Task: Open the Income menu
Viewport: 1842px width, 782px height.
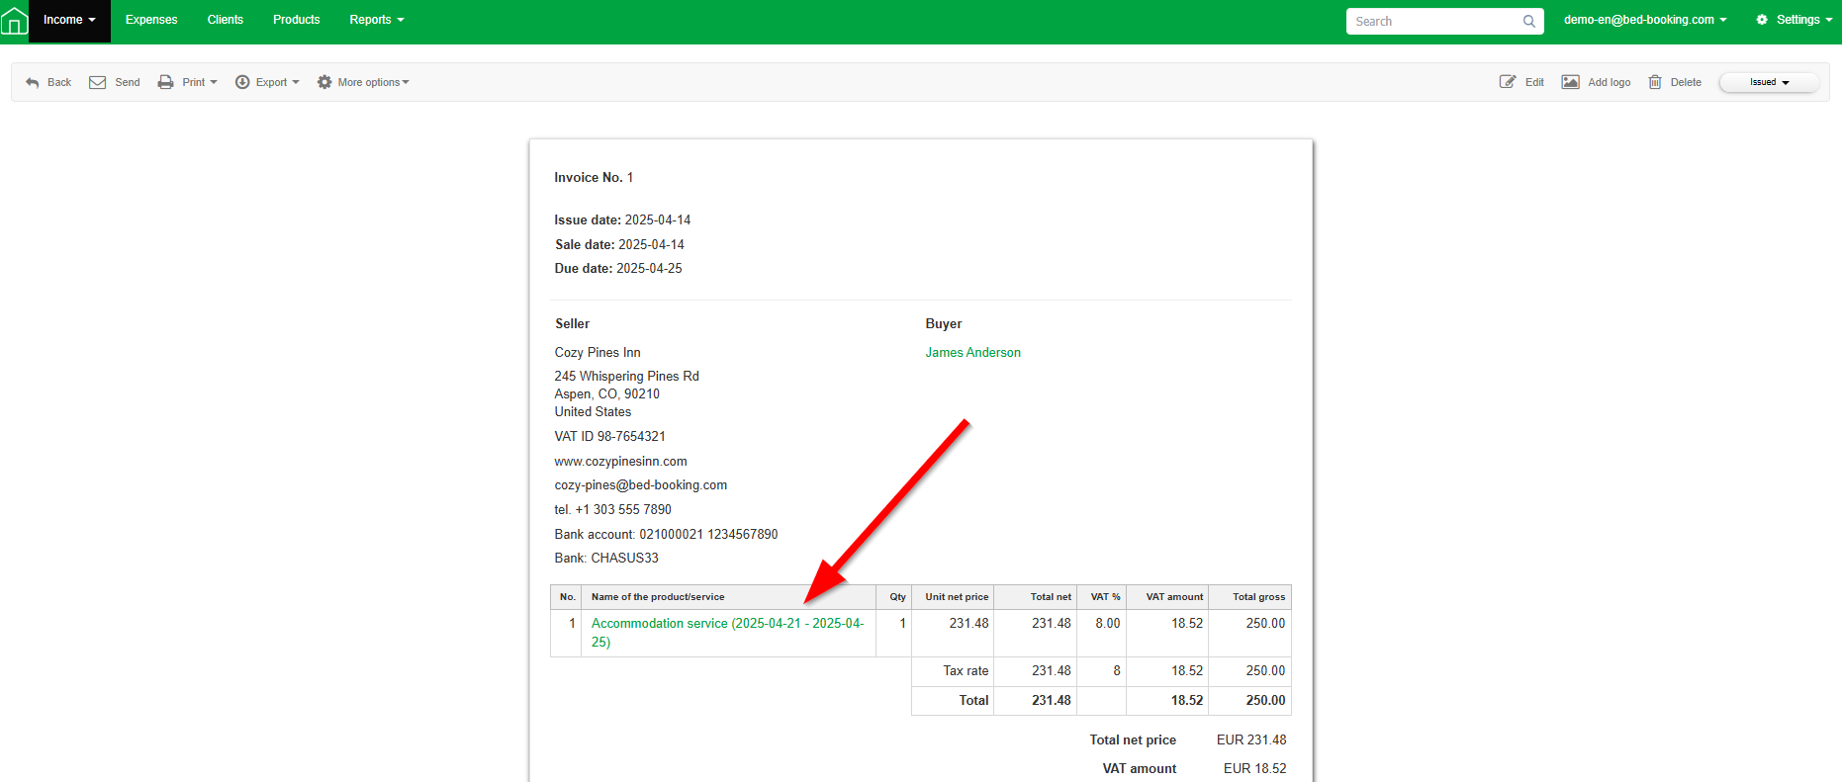Action: [69, 20]
